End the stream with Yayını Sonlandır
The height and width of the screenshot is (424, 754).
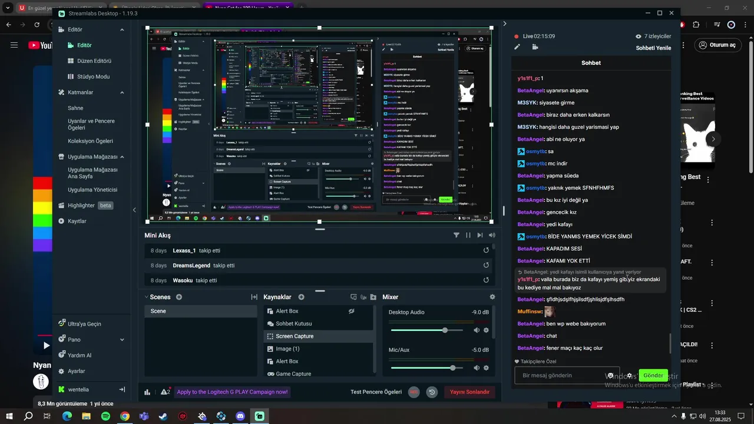tap(470, 392)
